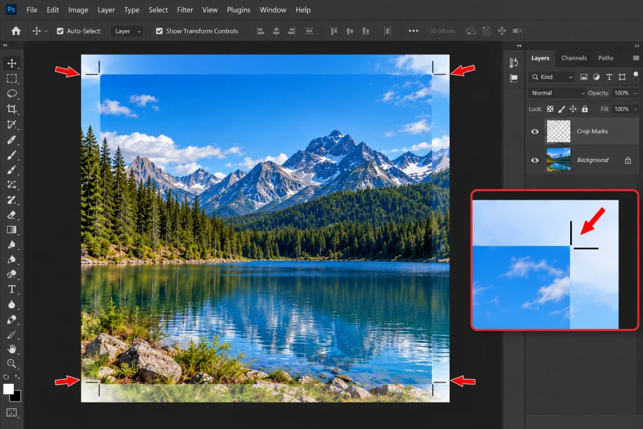Select the Type tool
The image size is (643, 429).
pos(11,289)
